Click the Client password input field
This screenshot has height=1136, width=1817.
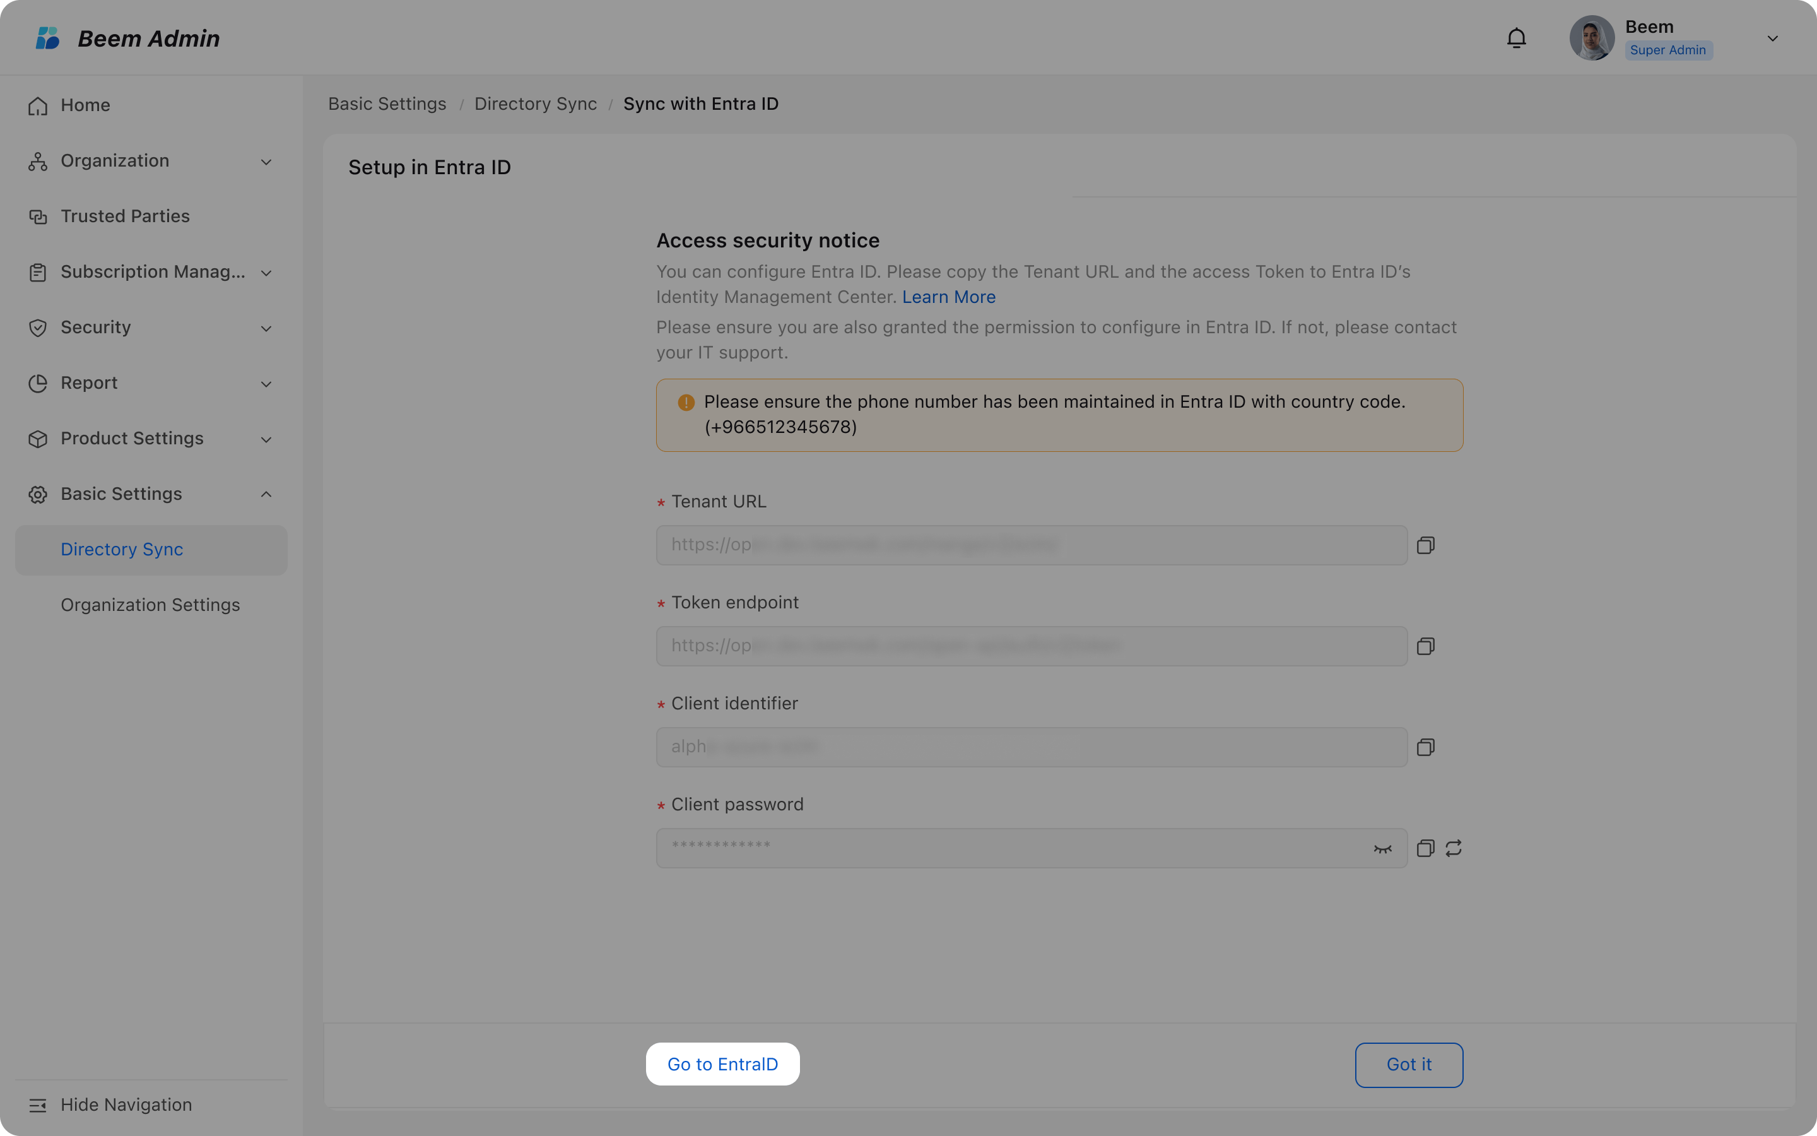click(x=1032, y=848)
